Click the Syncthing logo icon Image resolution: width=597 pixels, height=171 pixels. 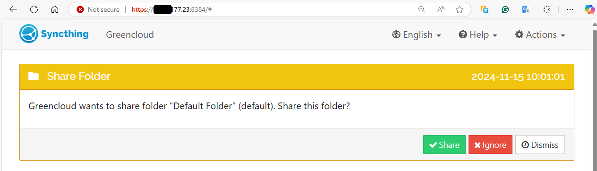point(28,34)
